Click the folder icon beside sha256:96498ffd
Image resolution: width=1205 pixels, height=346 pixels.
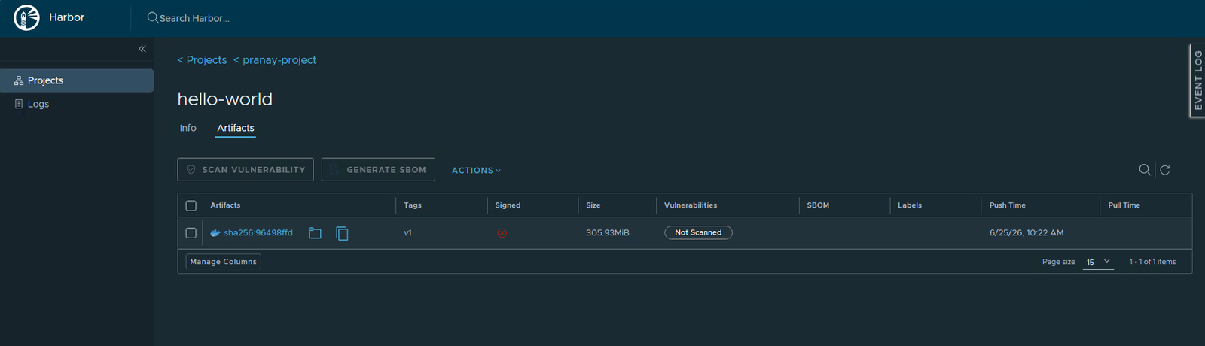315,233
